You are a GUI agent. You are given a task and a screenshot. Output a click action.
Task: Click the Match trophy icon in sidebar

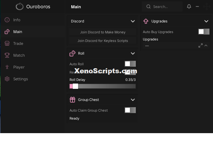click(7, 55)
